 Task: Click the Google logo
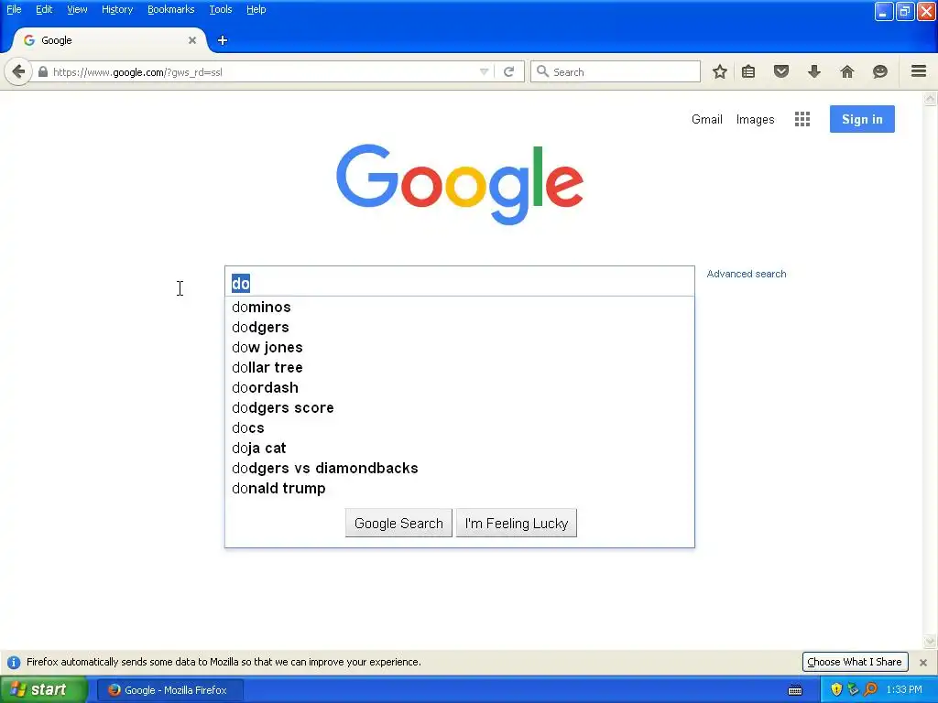coord(460,184)
